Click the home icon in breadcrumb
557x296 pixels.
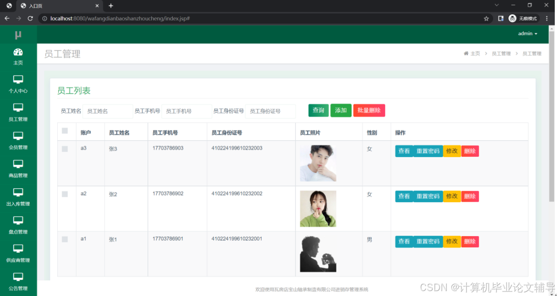point(466,53)
